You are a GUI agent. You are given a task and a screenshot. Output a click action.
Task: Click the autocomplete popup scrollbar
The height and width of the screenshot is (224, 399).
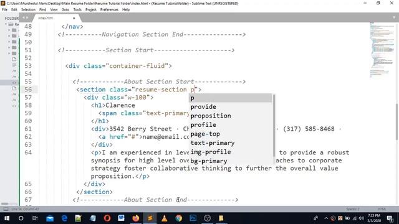pyautogui.click(x=274, y=126)
